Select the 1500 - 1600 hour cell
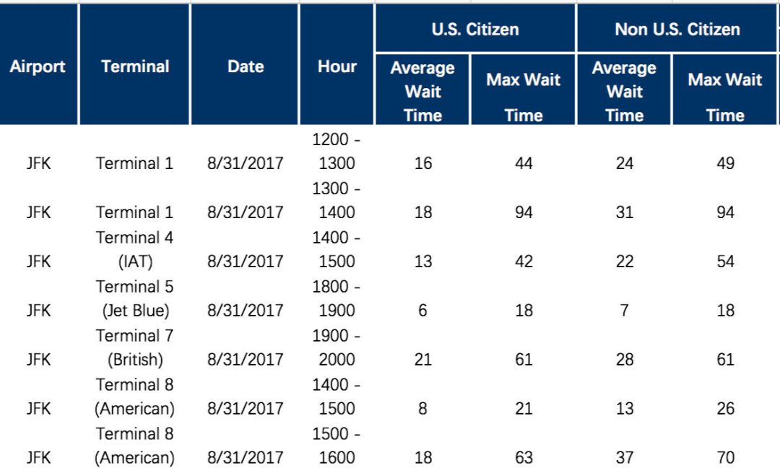 pyautogui.click(x=337, y=446)
